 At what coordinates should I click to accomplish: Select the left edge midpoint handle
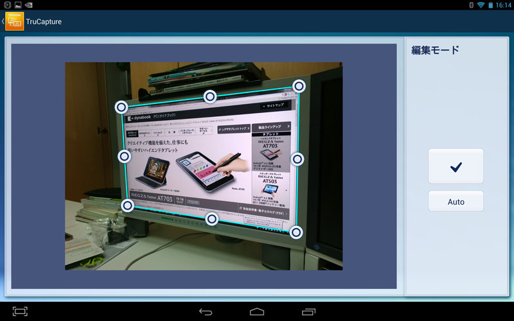tap(124, 157)
